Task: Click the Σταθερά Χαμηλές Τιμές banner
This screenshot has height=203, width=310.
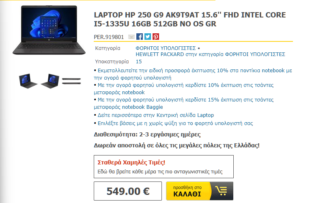Action: click(x=164, y=166)
